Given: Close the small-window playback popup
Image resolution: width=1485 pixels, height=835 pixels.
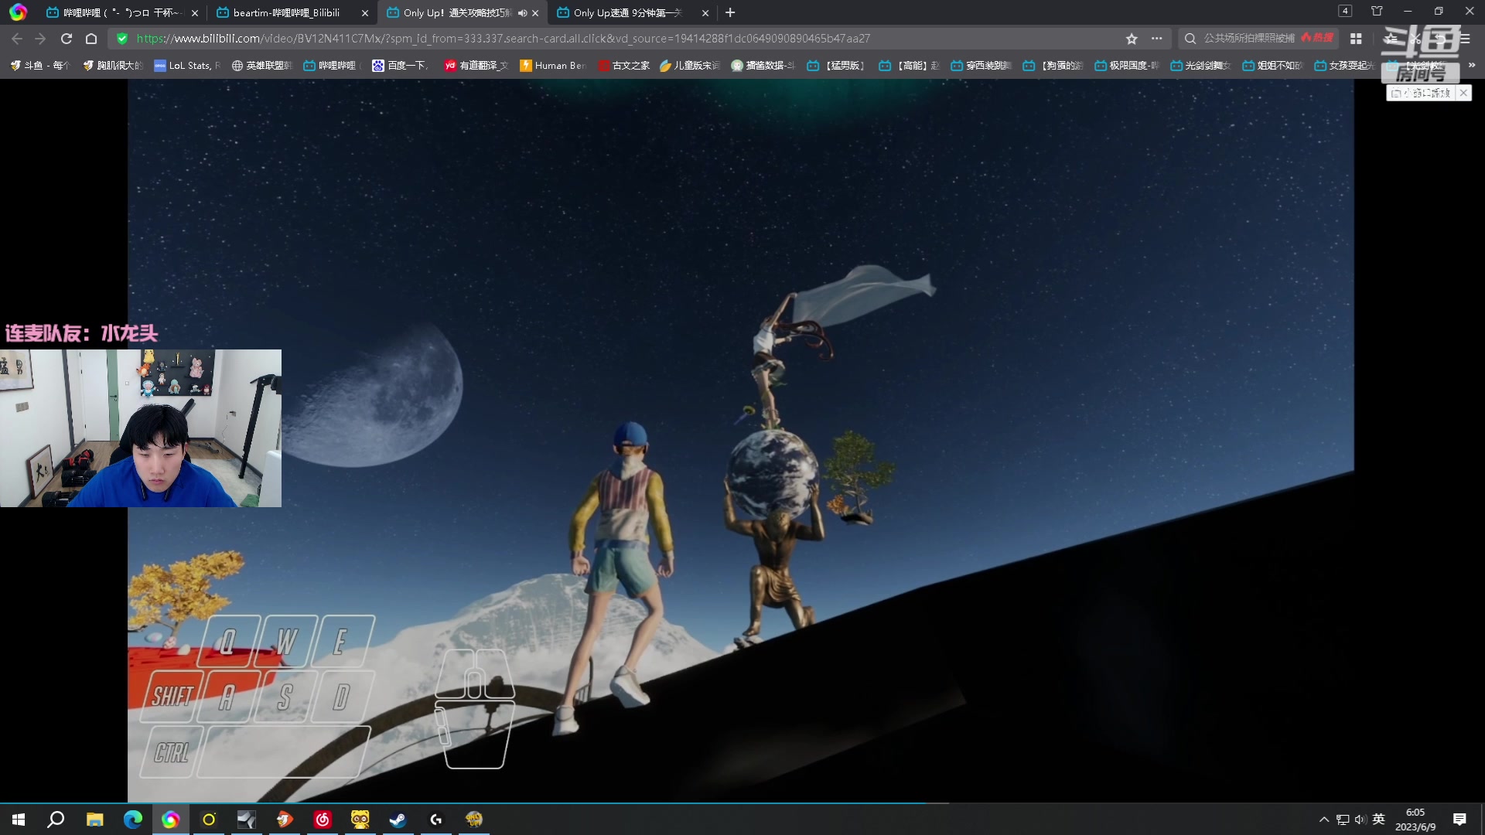Looking at the screenshot, I should [1463, 93].
